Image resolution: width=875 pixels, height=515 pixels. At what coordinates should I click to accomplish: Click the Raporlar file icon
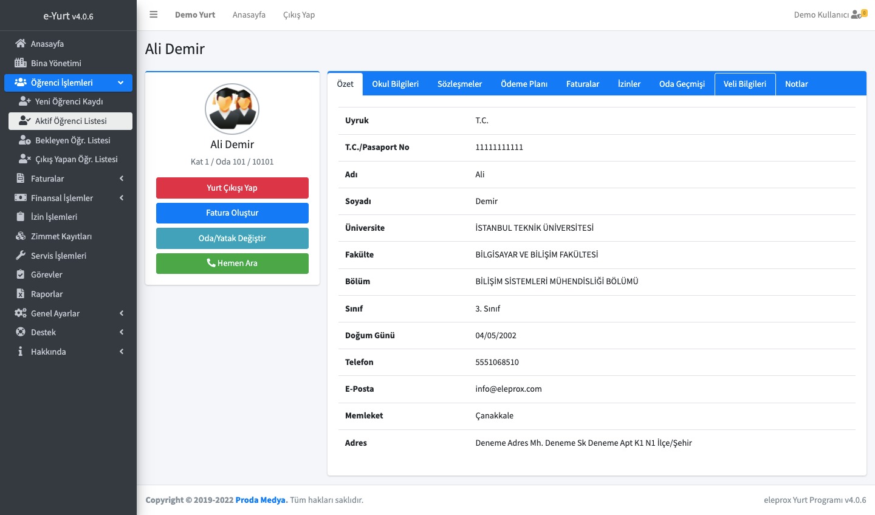pyautogui.click(x=21, y=294)
